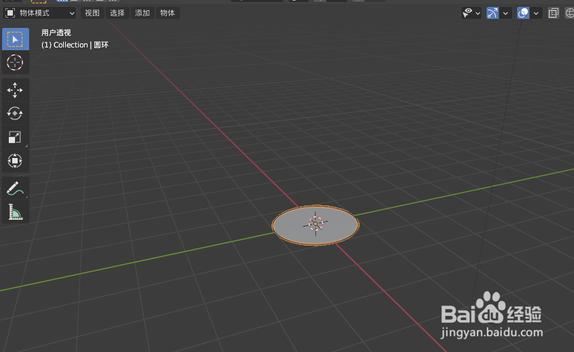Expand the overlays options arrow
The image size is (574, 352).
[536, 14]
